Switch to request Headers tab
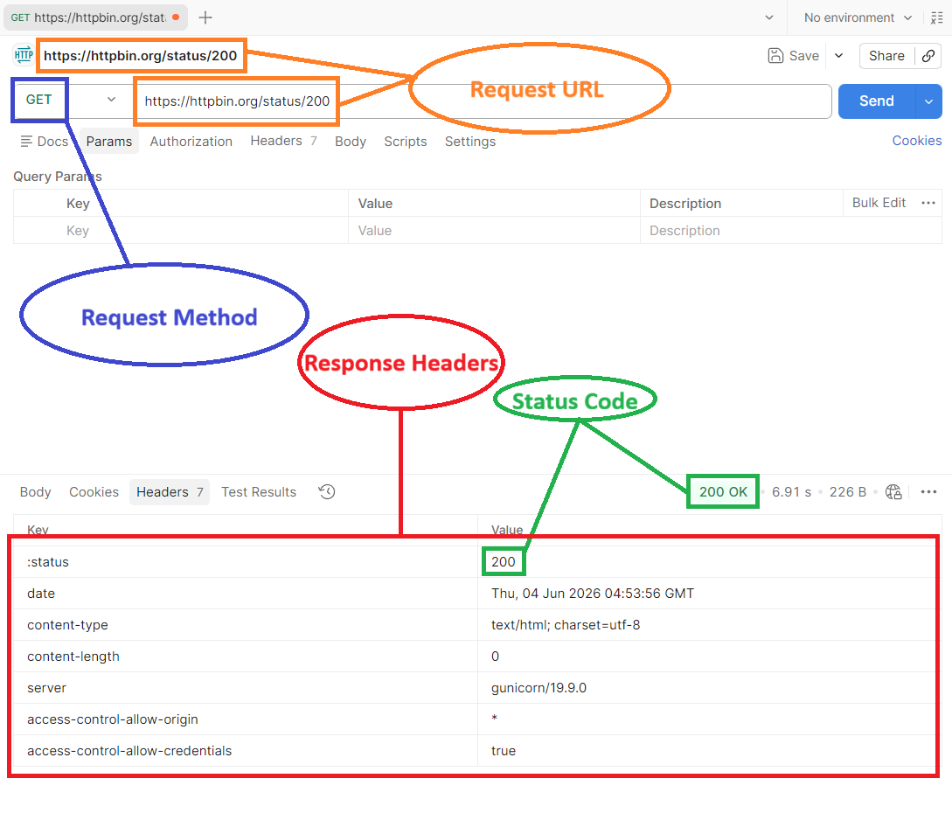This screenshot has width=952, height=820. 283,141
